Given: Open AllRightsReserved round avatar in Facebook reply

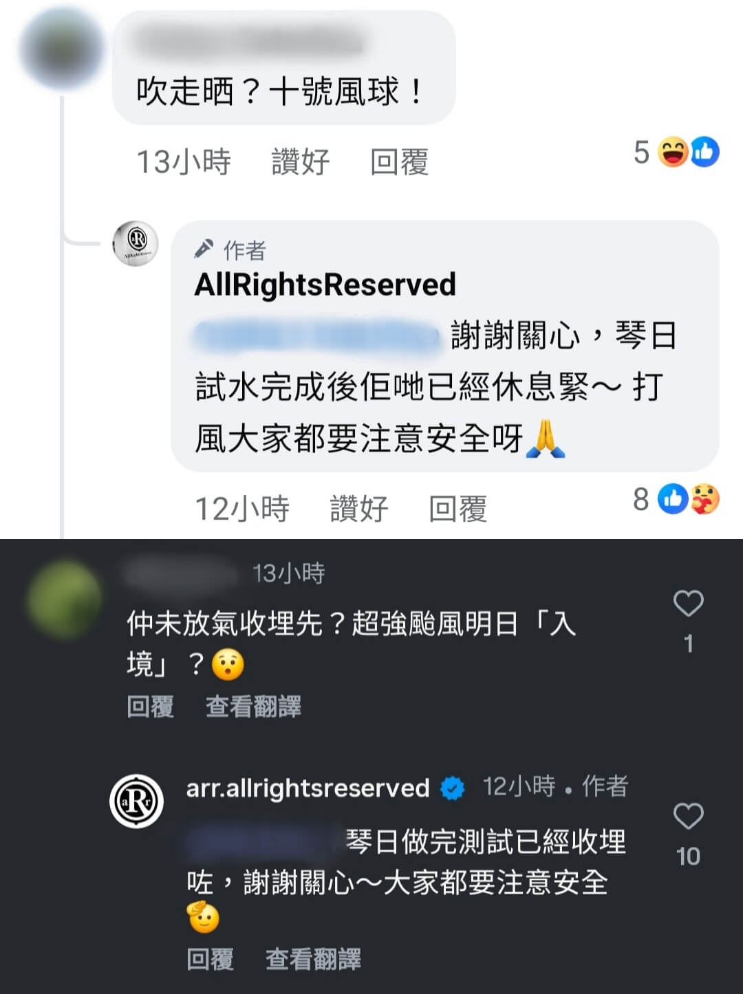Looking at the screenshot, I should [136, 243].
